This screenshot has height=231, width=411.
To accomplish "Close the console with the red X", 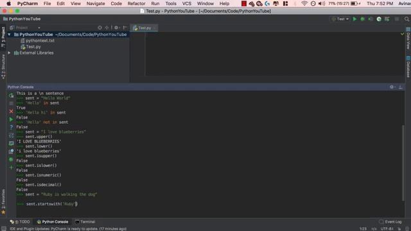I will [12, 111].
